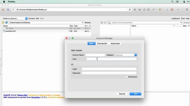This screenshot has width=190, height=106.
Task: Click the Host input field
Action: [111, 59]
